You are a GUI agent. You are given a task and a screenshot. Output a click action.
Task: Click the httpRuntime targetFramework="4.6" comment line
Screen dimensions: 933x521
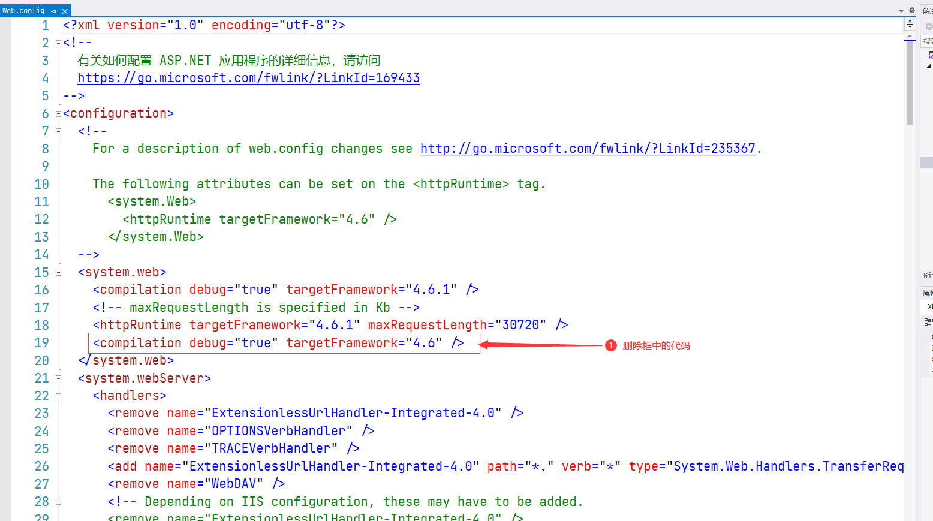point(260,219)
